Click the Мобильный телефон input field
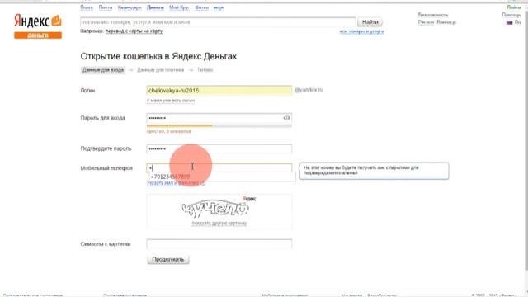The width and height of the screenshot is (528, 297). pyautogui.click(x=219, y=167)
